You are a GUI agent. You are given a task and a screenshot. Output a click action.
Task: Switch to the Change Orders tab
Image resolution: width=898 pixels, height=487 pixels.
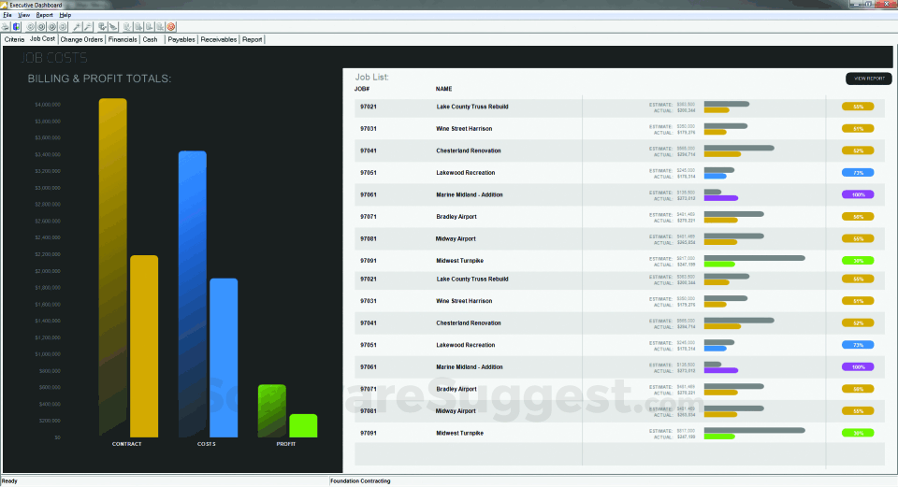coord(81,39)
